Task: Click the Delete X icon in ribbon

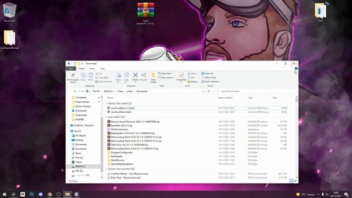Action: pos(135,75)
